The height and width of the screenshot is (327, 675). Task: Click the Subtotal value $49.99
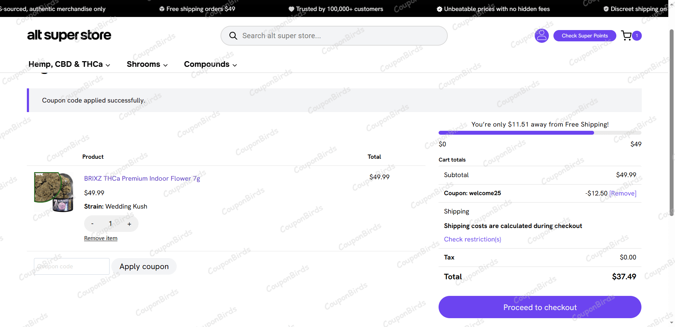(x=626, y=175)
